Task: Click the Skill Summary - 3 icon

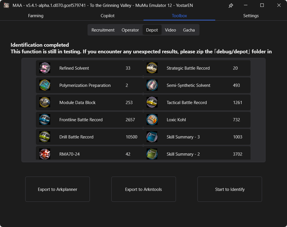Action: [x=152, y=137]
